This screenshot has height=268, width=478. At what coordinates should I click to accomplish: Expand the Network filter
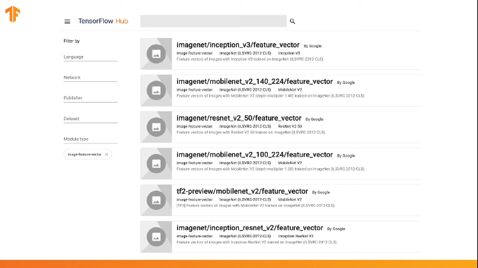pyautogui.click(x=91, y=77)
